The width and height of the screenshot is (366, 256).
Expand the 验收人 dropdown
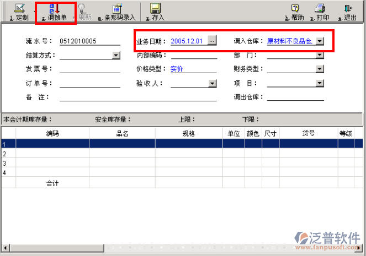click(x=213, y=83)
